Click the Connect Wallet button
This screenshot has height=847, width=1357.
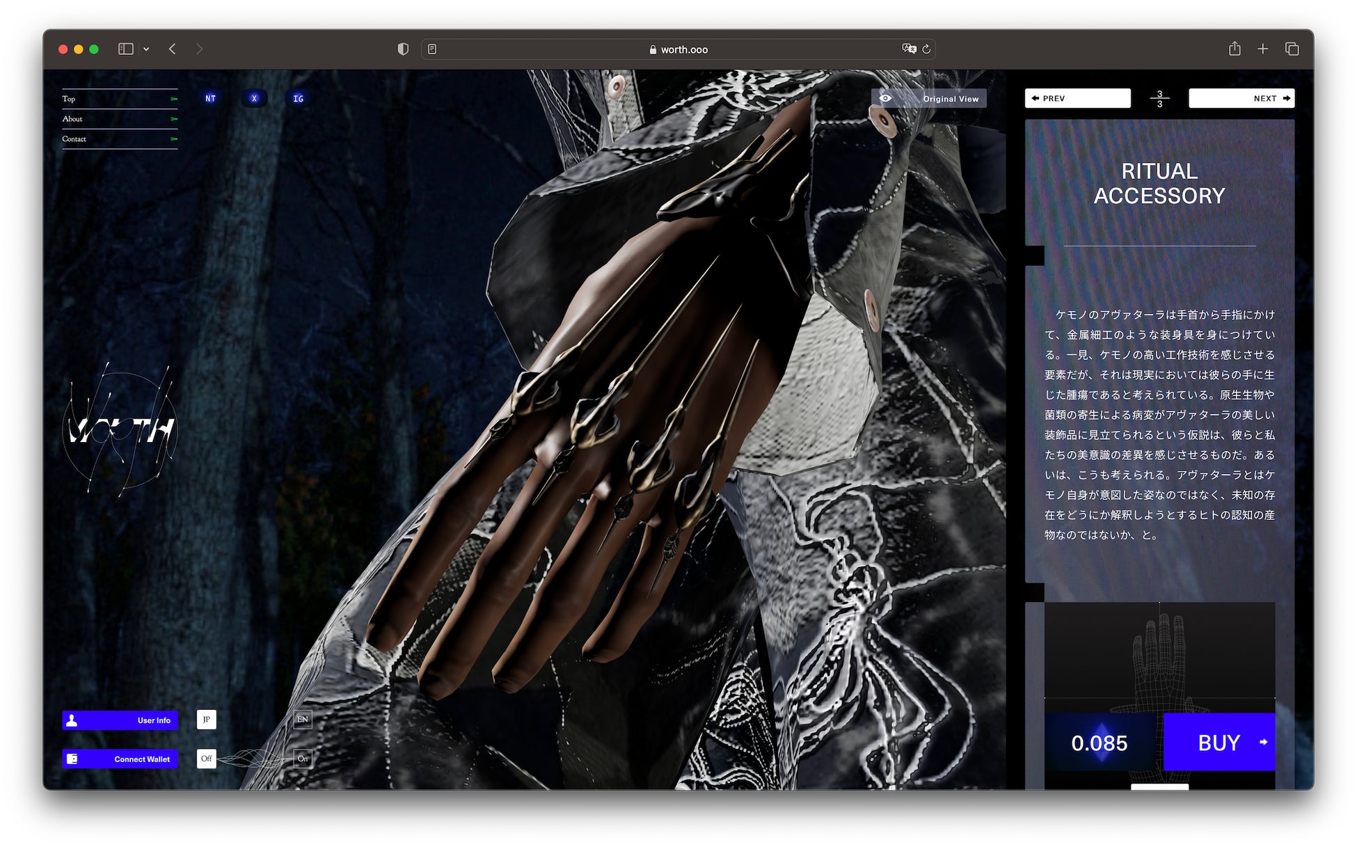[120, 759]
